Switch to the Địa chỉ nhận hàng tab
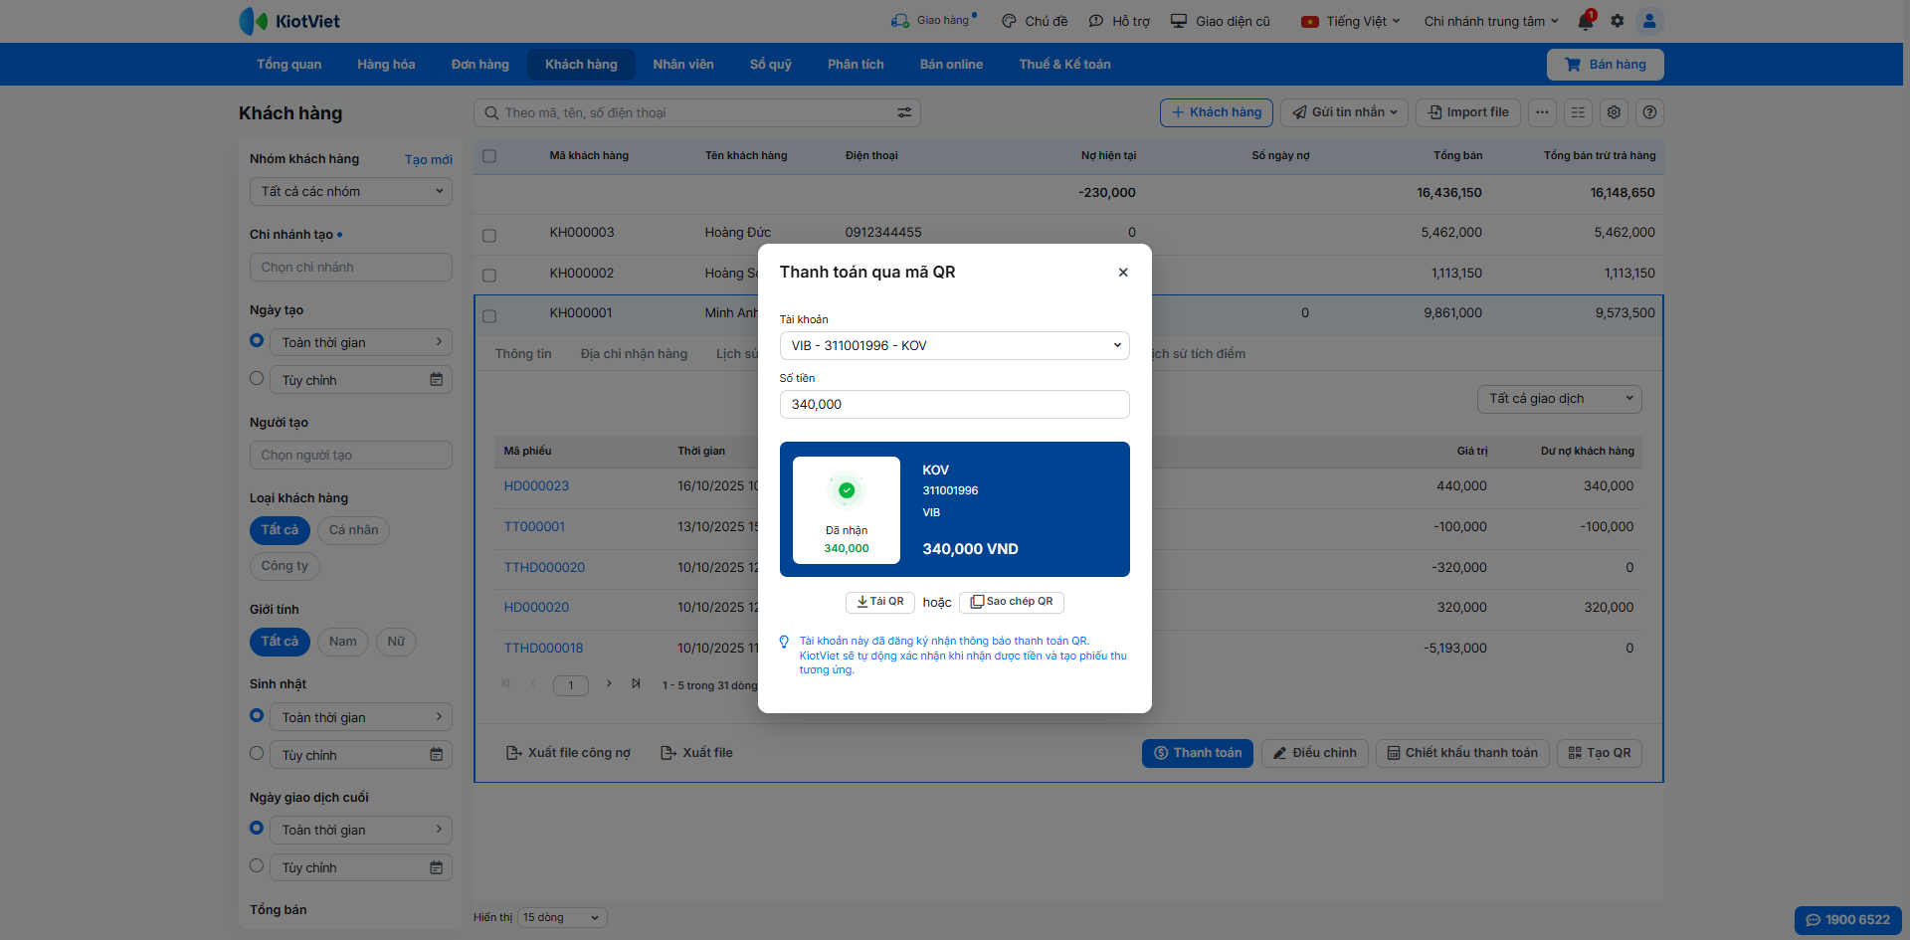1910x940 pixels. pyautogui.click(x=634, y=354)
